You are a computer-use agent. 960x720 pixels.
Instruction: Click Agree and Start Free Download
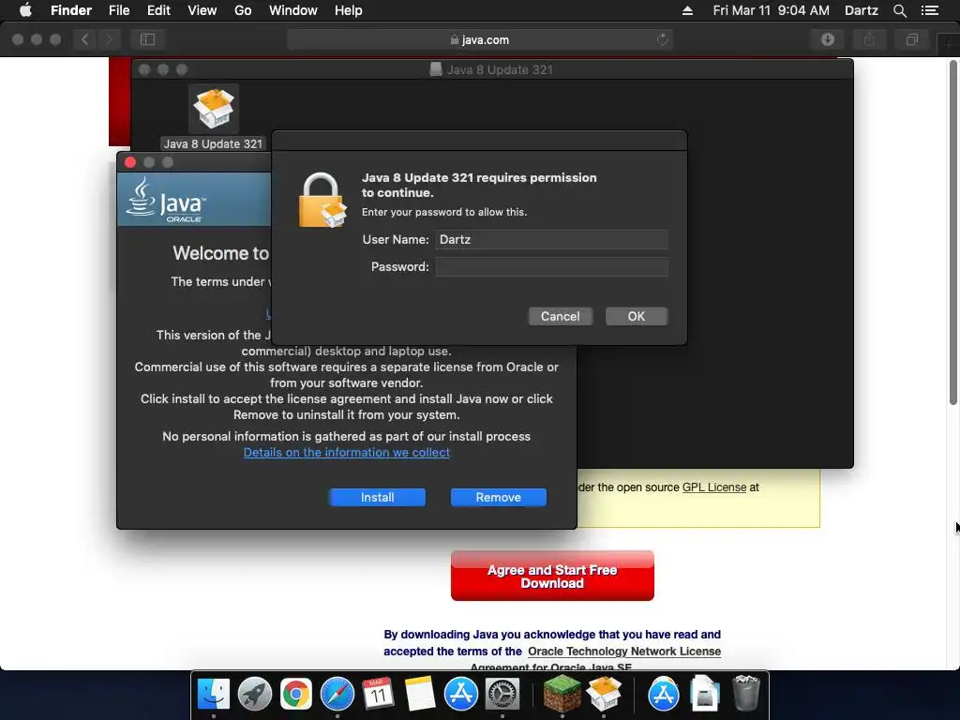552,576
